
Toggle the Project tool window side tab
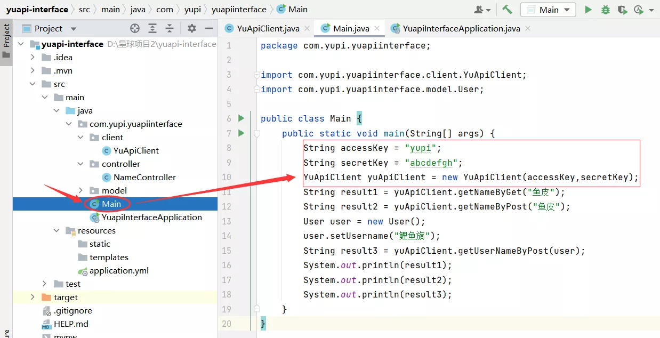(6, 42)
